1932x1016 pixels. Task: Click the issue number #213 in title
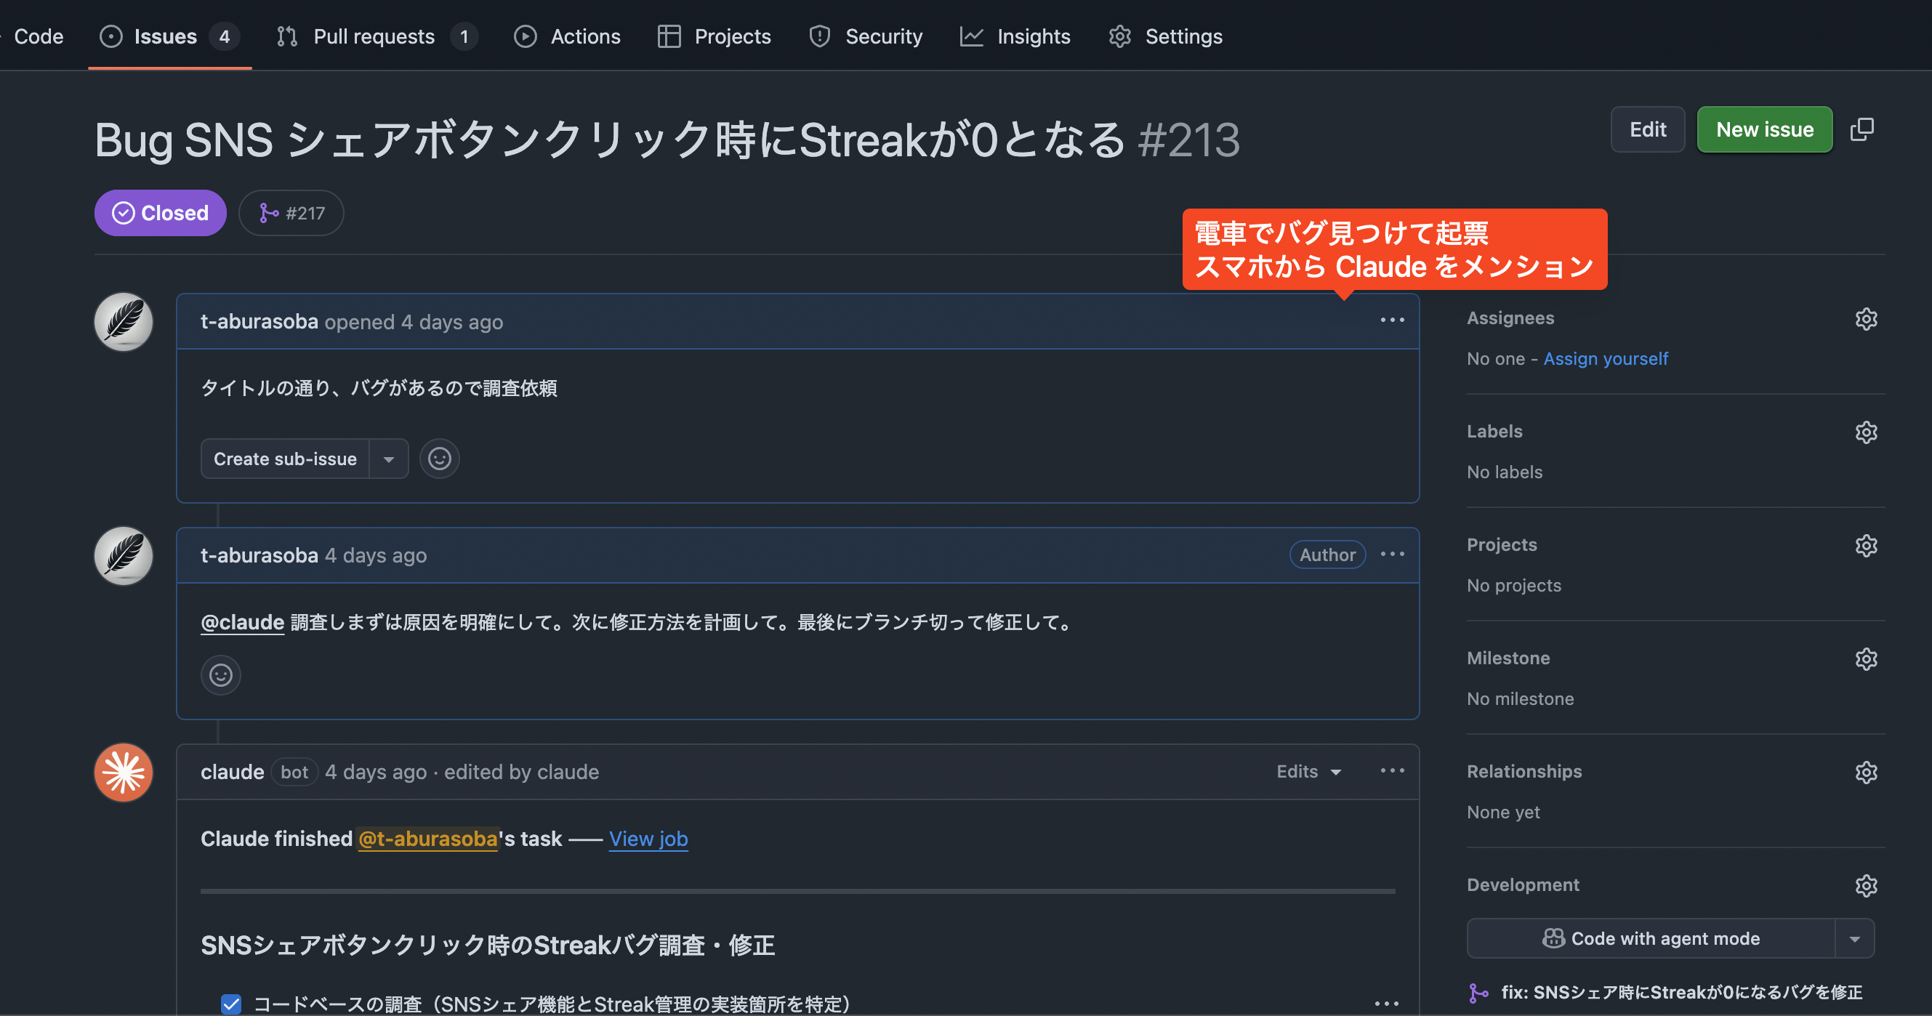[x=1188, y=140]
